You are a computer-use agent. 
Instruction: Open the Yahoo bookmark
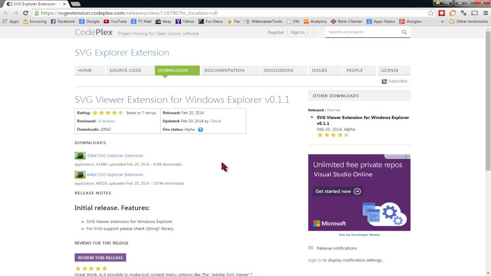click(x=185, y=21)
